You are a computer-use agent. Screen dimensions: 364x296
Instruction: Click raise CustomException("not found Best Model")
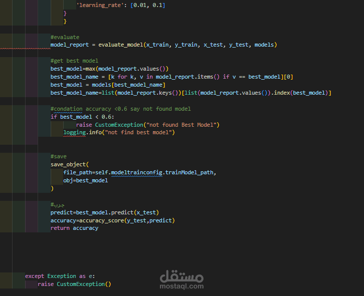pyautogui.click(x=147, y=125)
